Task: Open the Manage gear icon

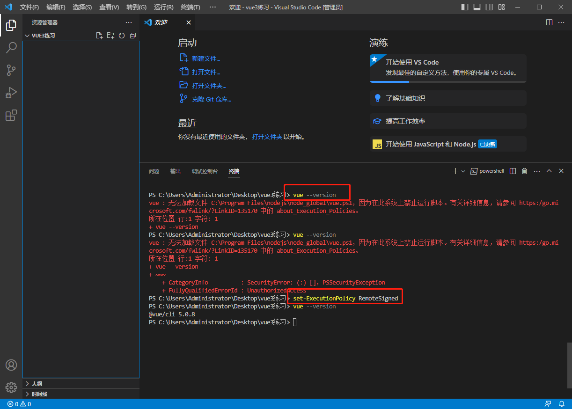Action: tap(11, 387)
